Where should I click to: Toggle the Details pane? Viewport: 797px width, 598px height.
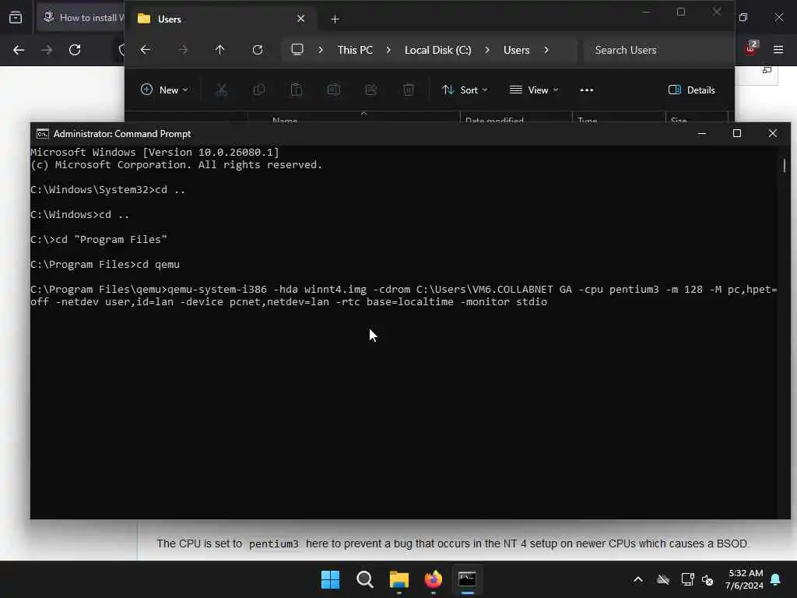(691, 90)
